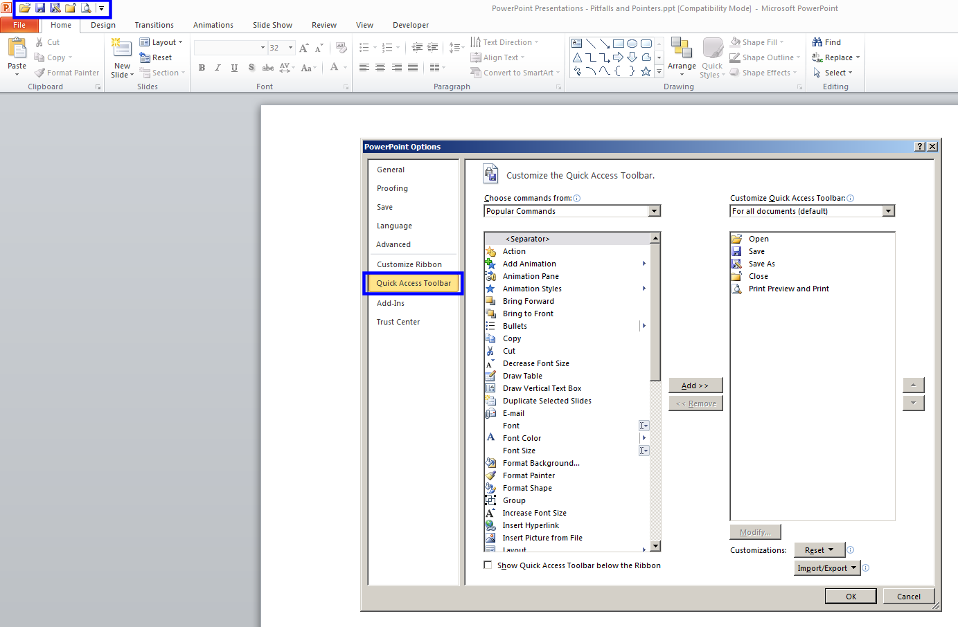Select Insert Hyperlink in commands list

pyautogui.click(x=531, y=525)
